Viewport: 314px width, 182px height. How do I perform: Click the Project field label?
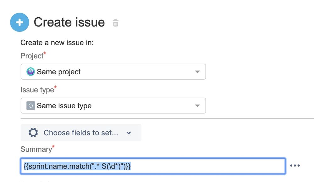[32, 56]
